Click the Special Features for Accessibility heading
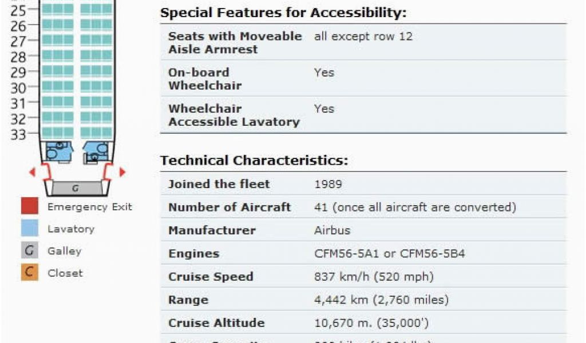 tap(283, 13)
